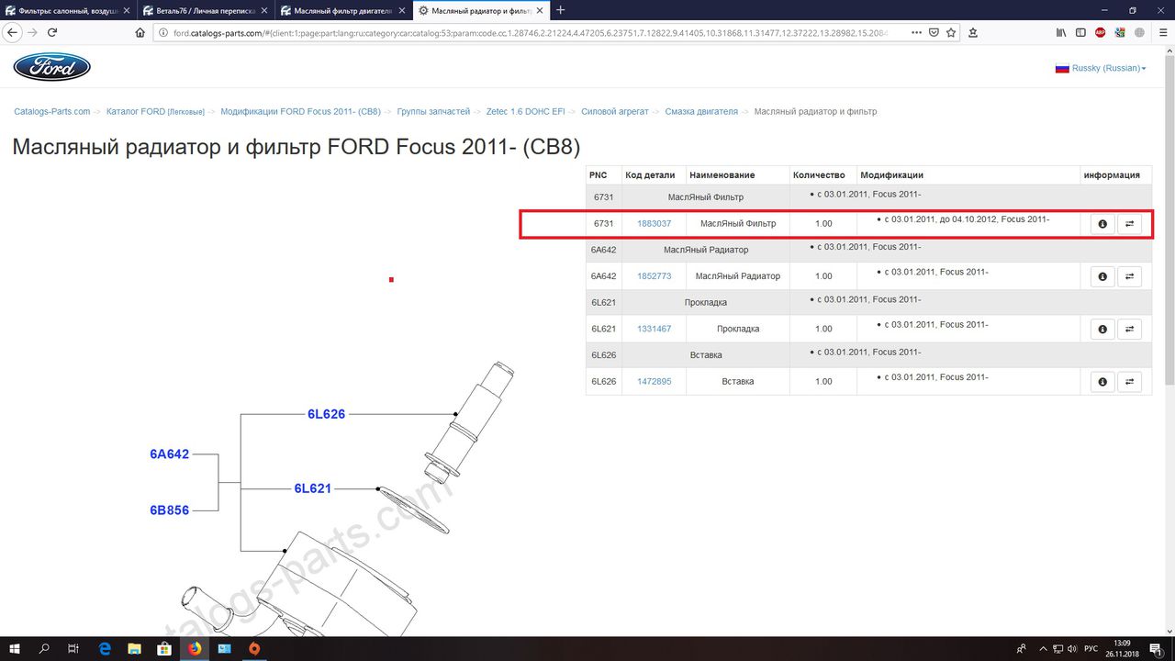
Task: Open part number 1472895 link
Action: 655,382
